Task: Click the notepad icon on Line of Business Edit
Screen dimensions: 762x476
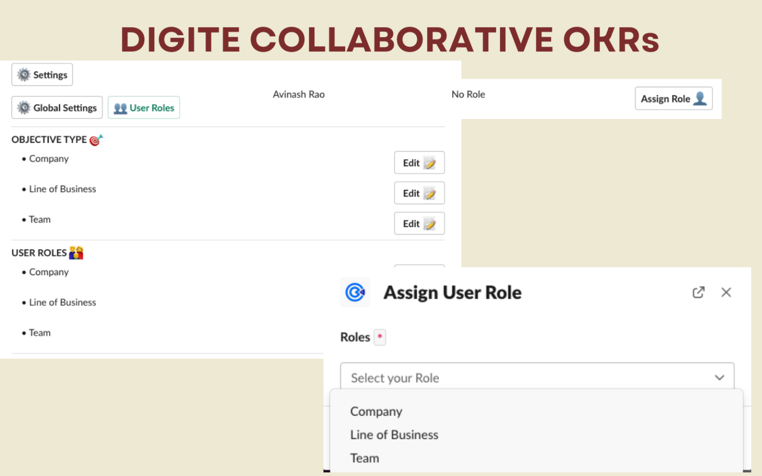Action: click(430, 193)
